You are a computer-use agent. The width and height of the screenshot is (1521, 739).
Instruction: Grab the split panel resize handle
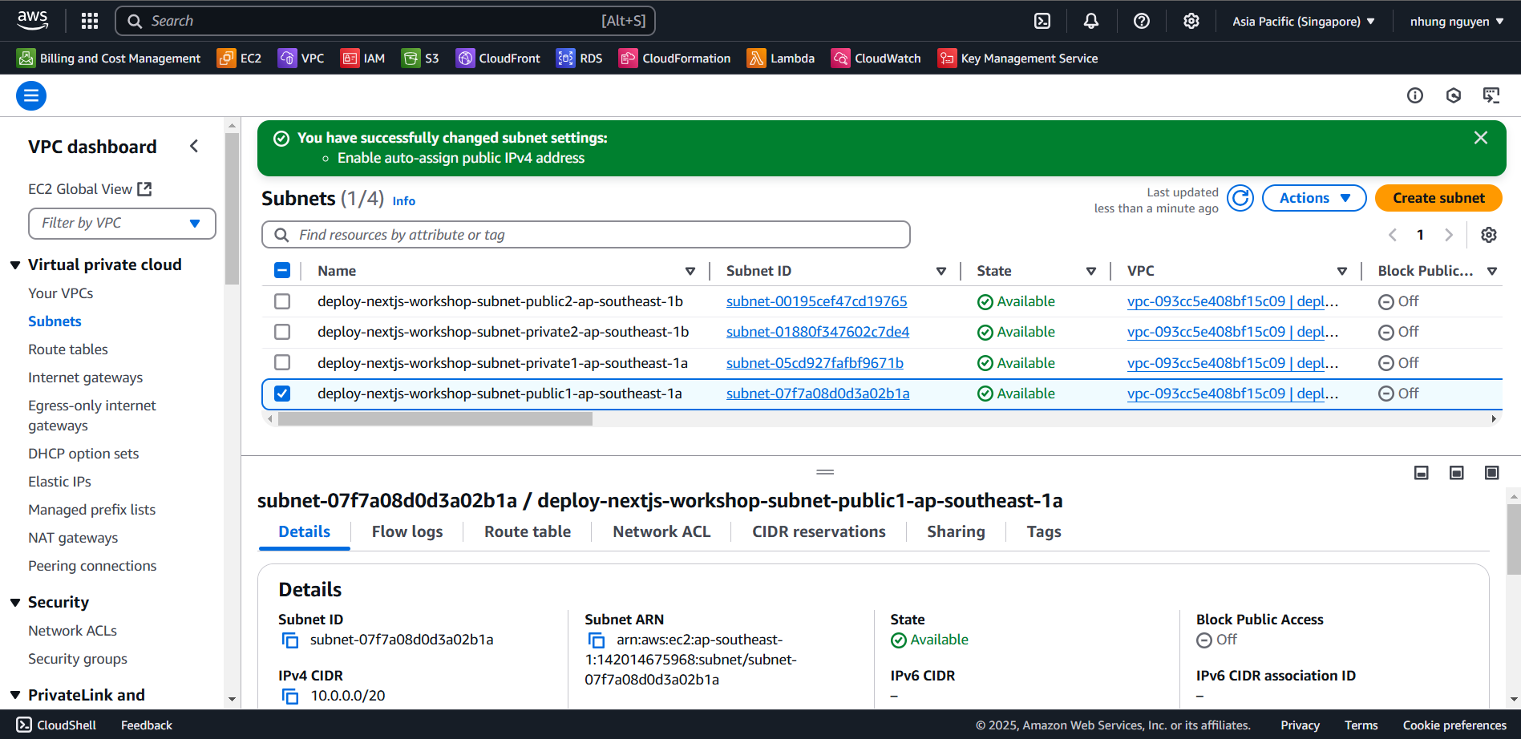[825, 472]
